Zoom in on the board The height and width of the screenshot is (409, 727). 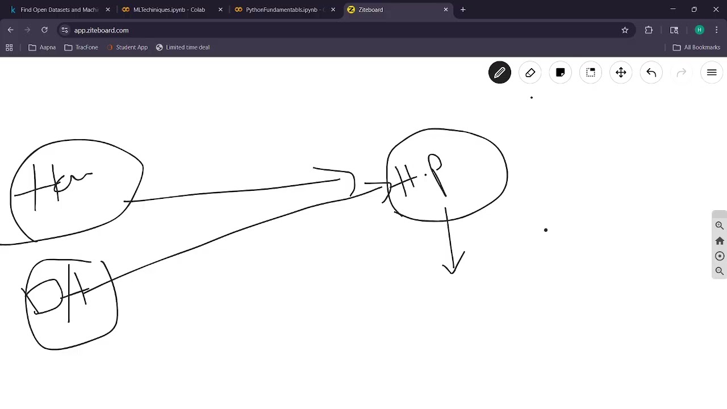pos(720,226)
